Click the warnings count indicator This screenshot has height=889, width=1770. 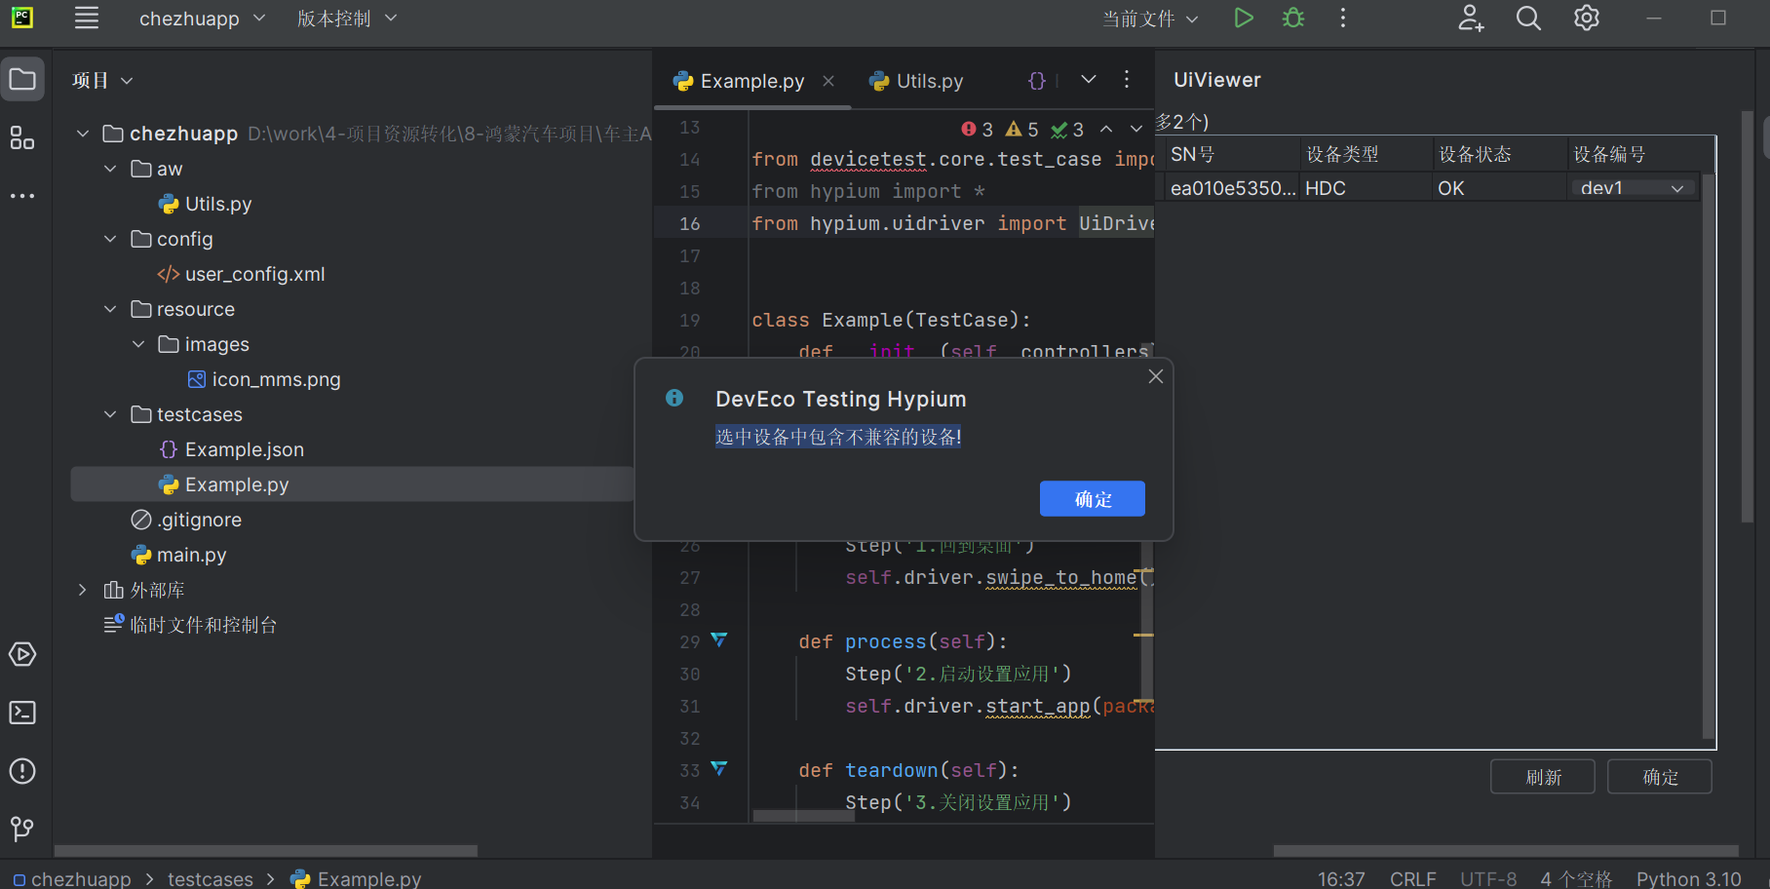click(1022, 130)
